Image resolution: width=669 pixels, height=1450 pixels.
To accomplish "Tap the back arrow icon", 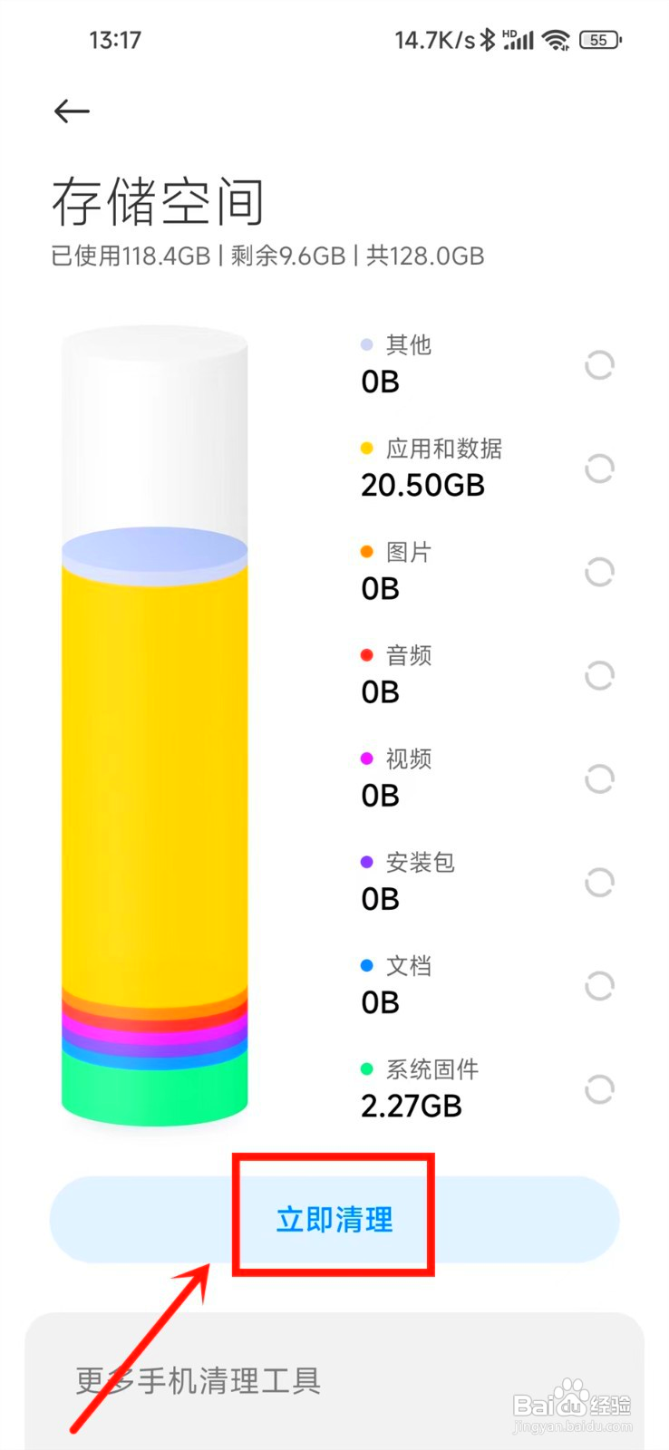I will (72, 111).
